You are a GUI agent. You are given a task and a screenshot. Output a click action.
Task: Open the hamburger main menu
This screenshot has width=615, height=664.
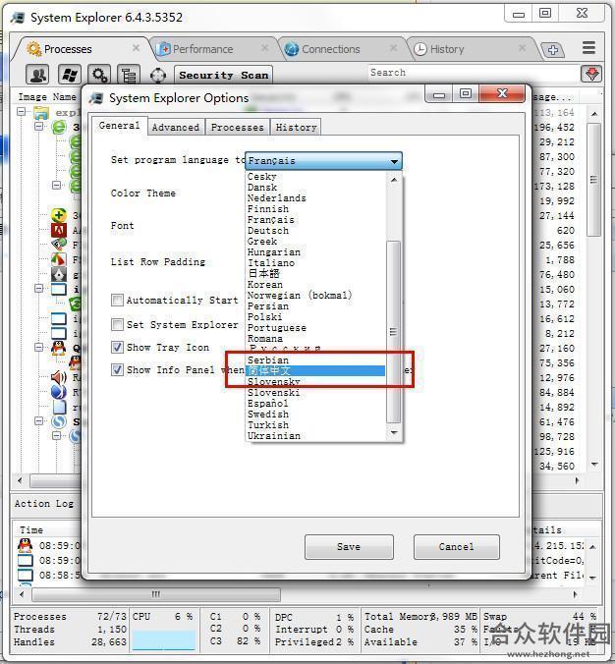[x=588, y=47]
